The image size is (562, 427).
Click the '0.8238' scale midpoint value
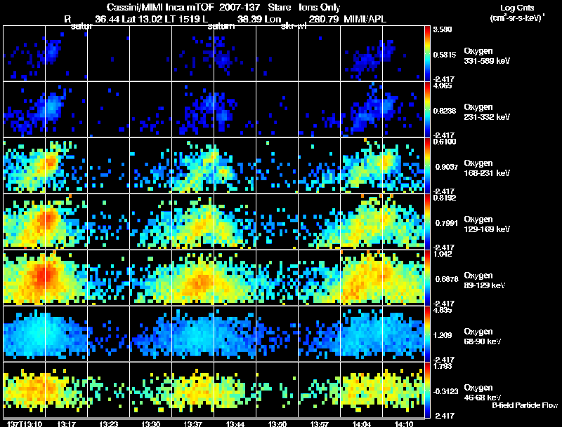445,111
